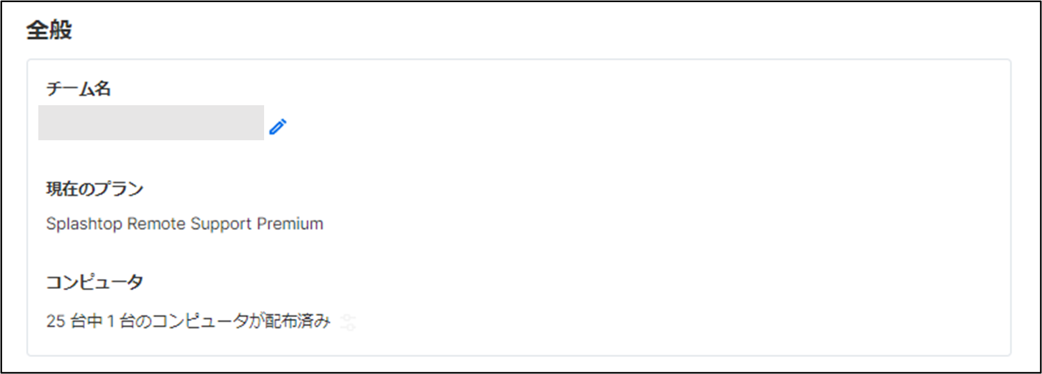Open the faded sliders icon beside computer count
This screenshot has width=1042, height=374.
pos(348,322)
